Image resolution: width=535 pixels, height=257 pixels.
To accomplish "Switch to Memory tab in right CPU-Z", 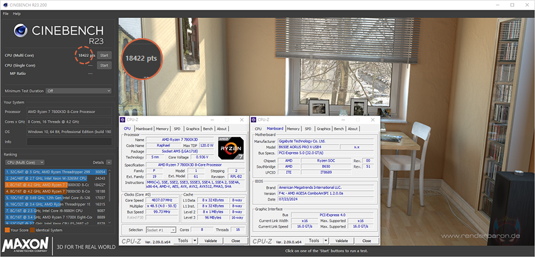I will click(x=293, y=128).
